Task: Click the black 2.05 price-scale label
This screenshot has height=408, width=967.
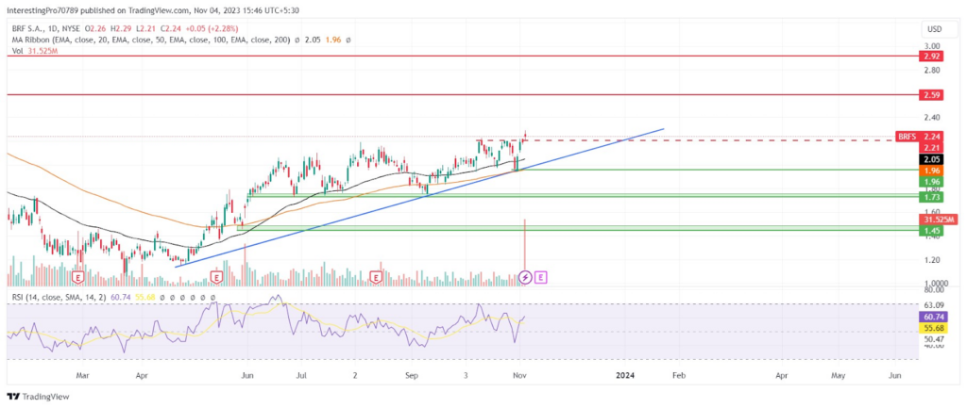Action: pyautogui.click(x=930, y=158)
